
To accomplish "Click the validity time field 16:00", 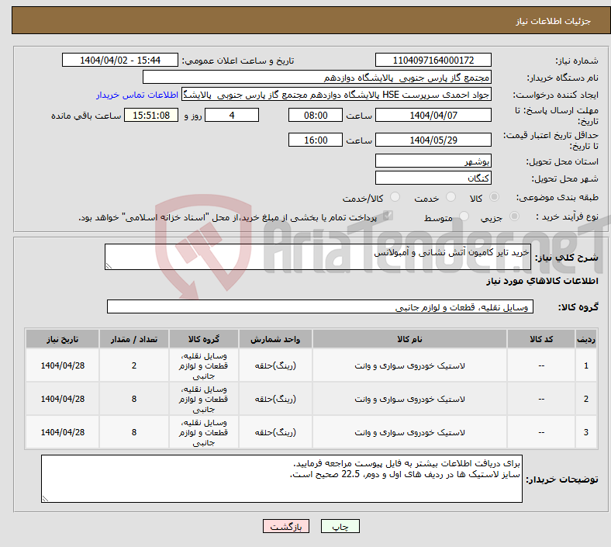I will click(316, 140).
